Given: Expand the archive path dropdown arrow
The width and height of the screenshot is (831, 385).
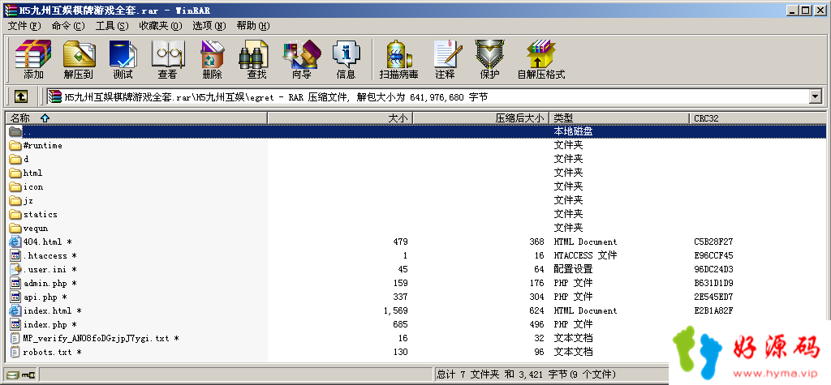Looking at the screenshot, I should tap(815, 96).
